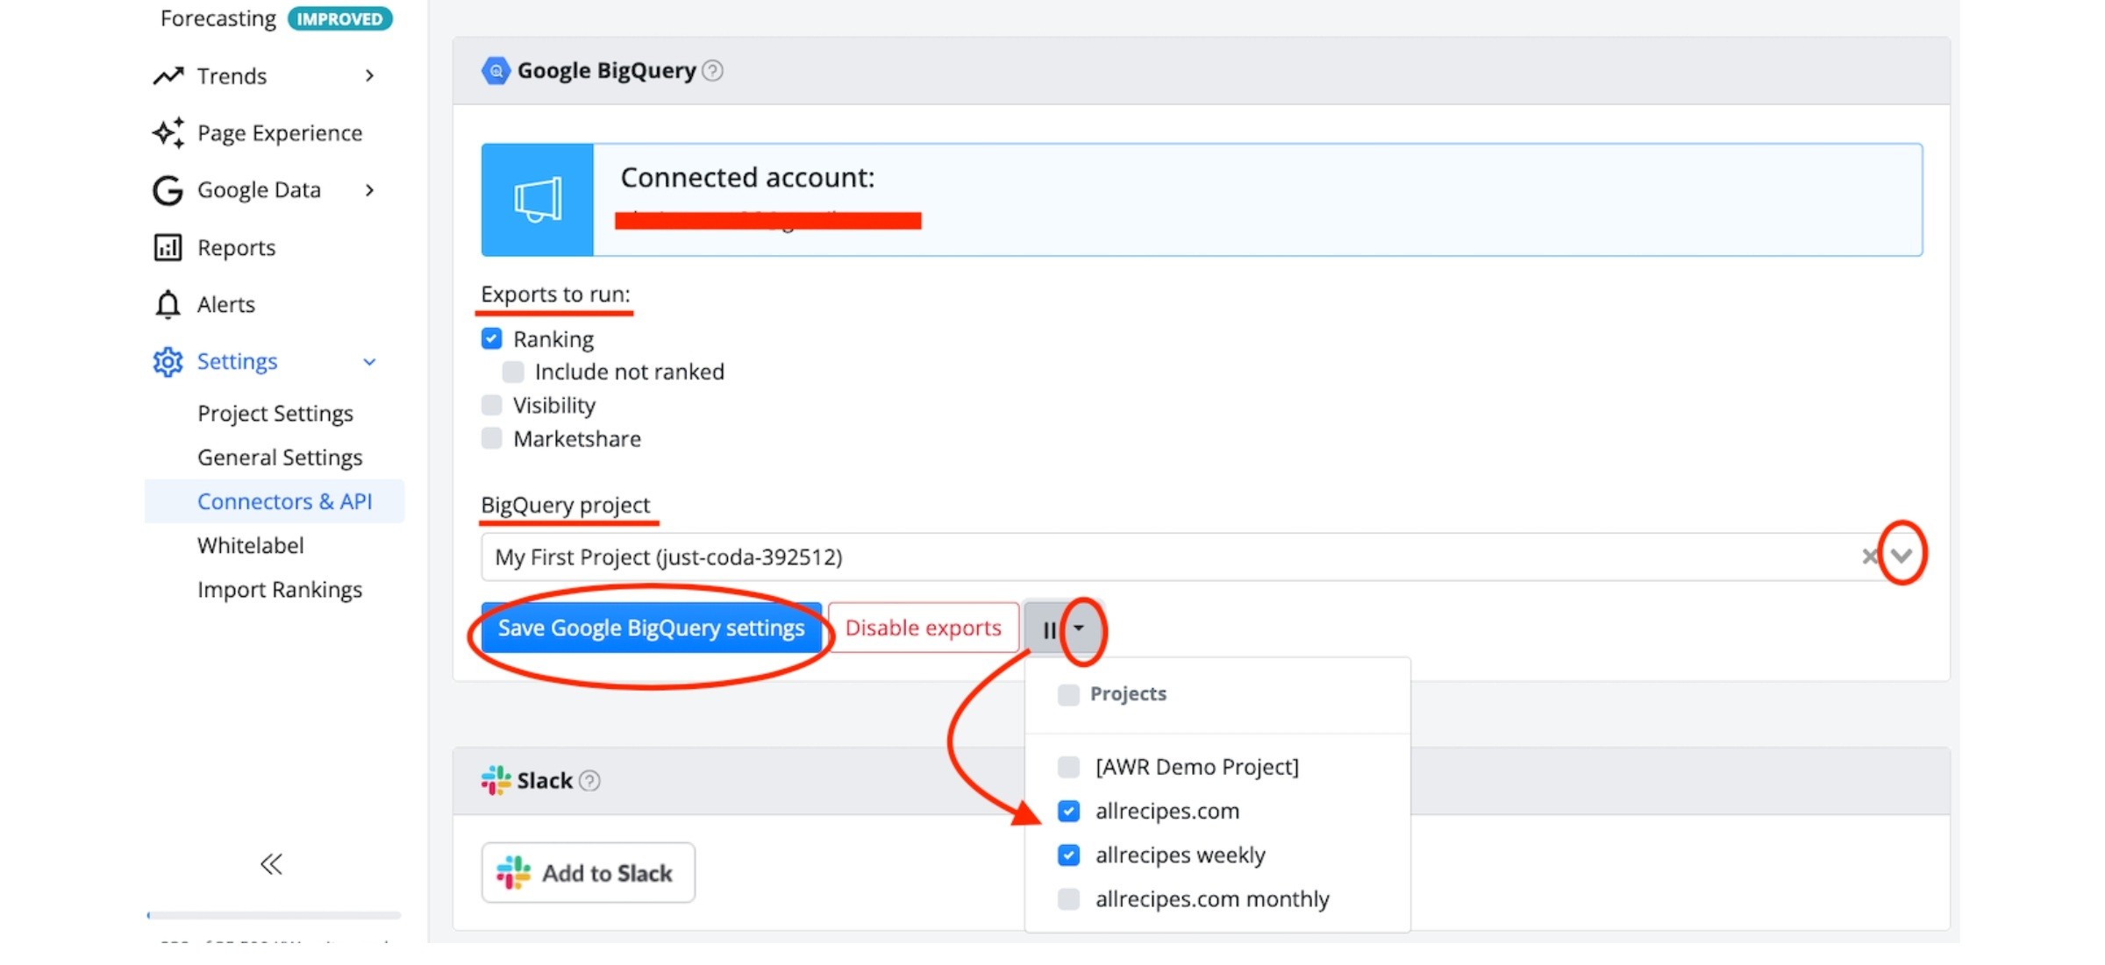
Task: Click the Page Experience sparkle icon
Action: [168, 132]
